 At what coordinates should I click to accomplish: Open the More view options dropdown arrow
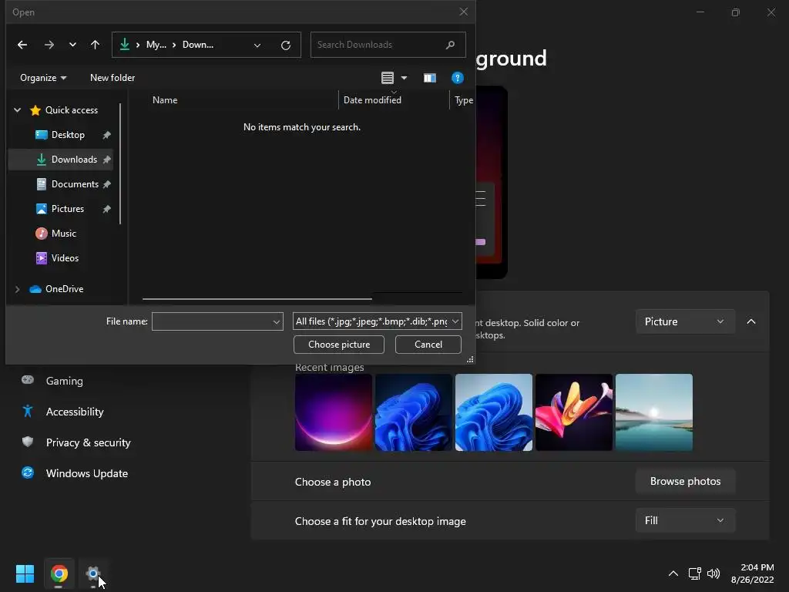coord(404,78)
